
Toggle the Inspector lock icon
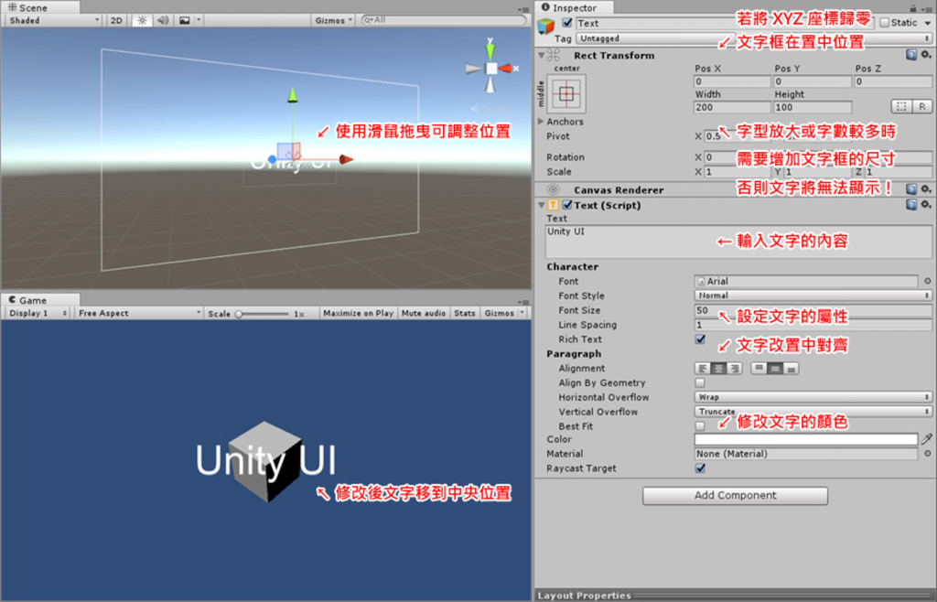pos(912,7)
